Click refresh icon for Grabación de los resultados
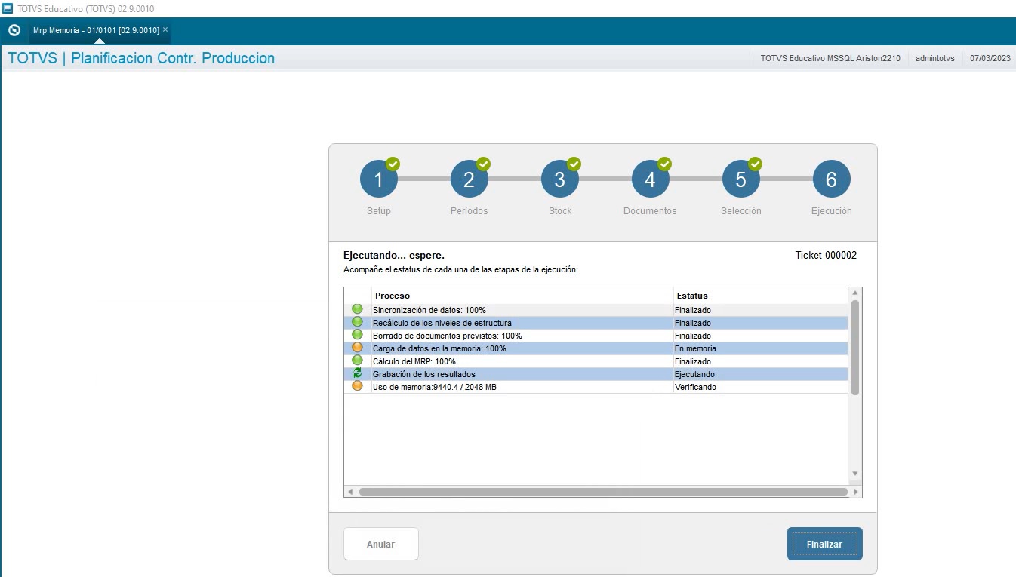The height and width of the screenshot is (577, 1016). pos(357,373)
